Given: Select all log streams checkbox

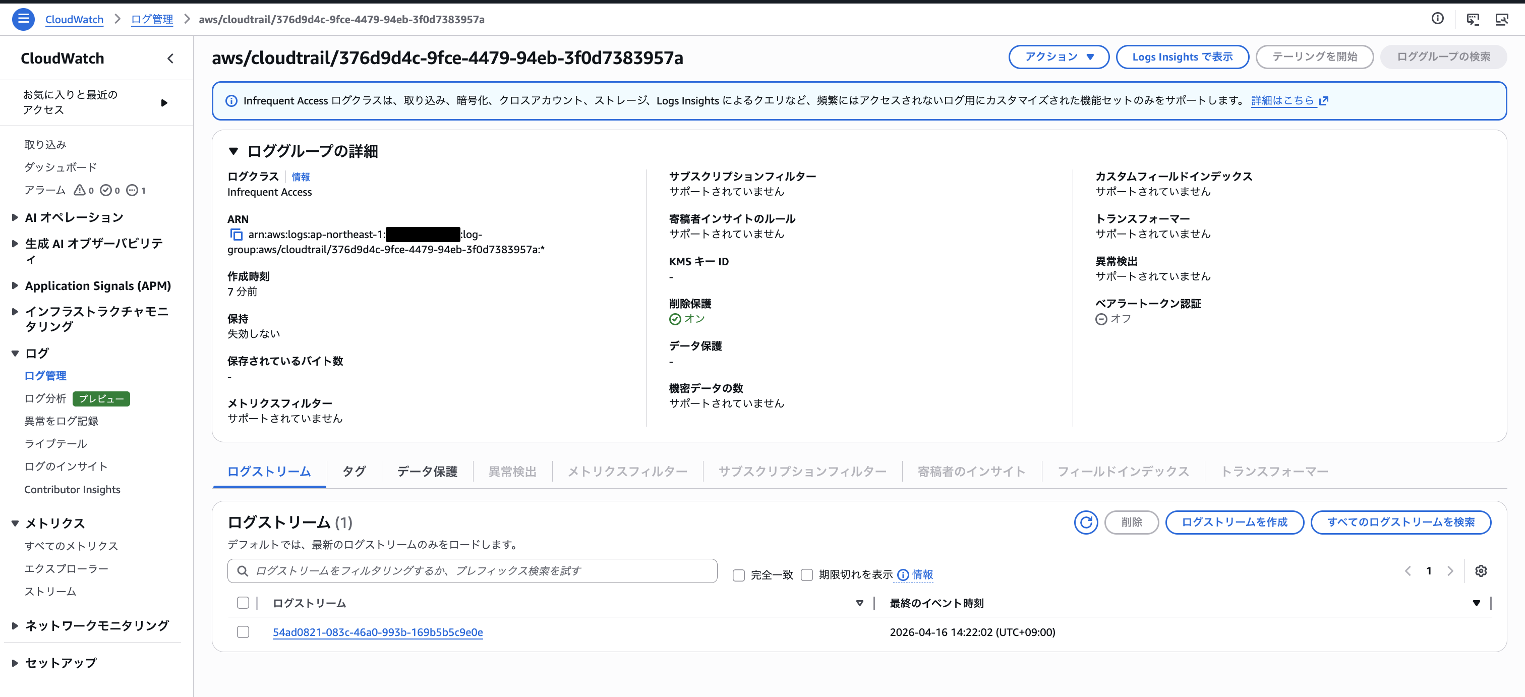Looking at the screenshot, I should click(x=243, y=603).
